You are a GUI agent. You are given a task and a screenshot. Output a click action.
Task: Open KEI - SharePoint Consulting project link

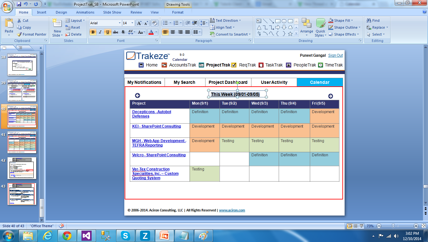156,126
